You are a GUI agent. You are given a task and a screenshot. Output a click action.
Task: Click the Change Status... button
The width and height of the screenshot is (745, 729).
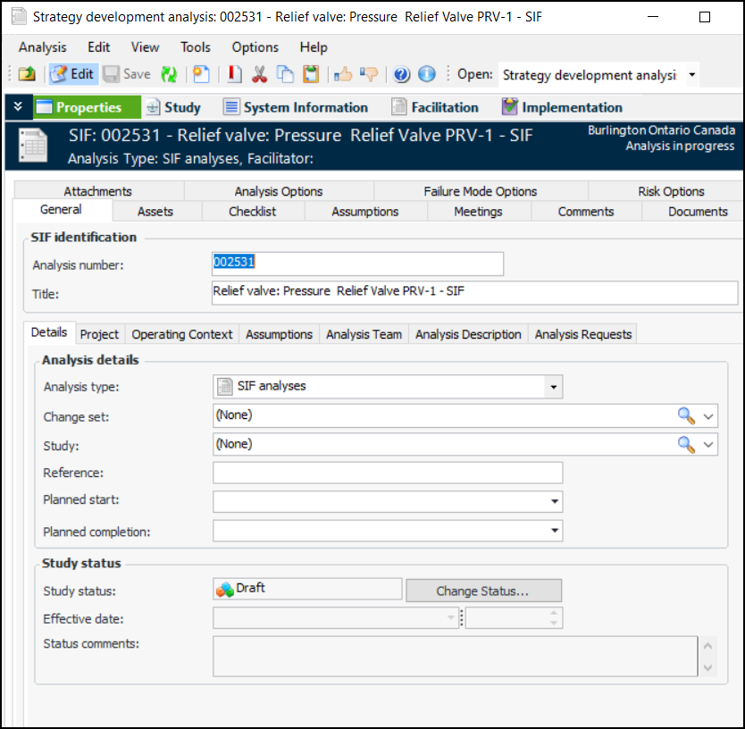[483, 591]
